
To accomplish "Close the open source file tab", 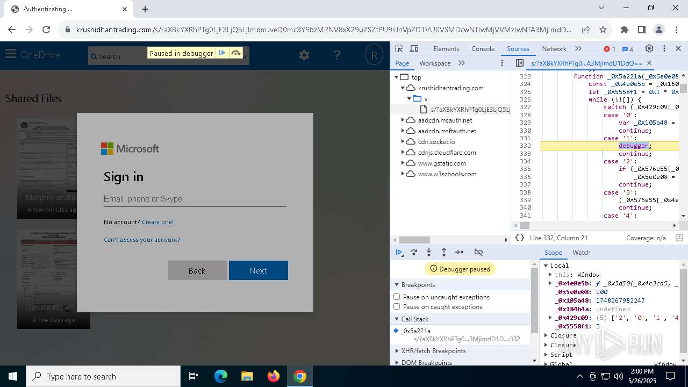I will point(649,63).
